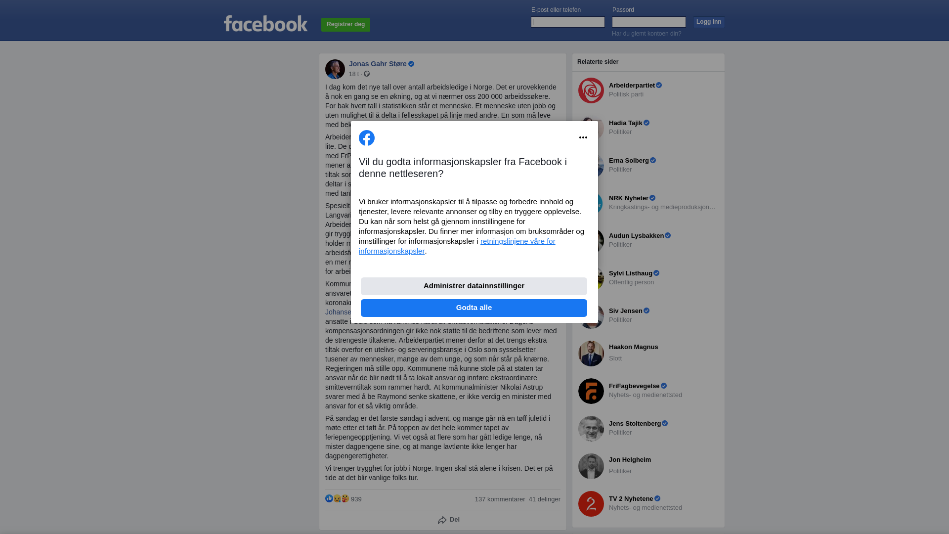Open Jonas Gahr Støre profile picture
Image resolution: width=949 pixels, height=534 pixels.
pyautogui.click(x=335, y=69)
